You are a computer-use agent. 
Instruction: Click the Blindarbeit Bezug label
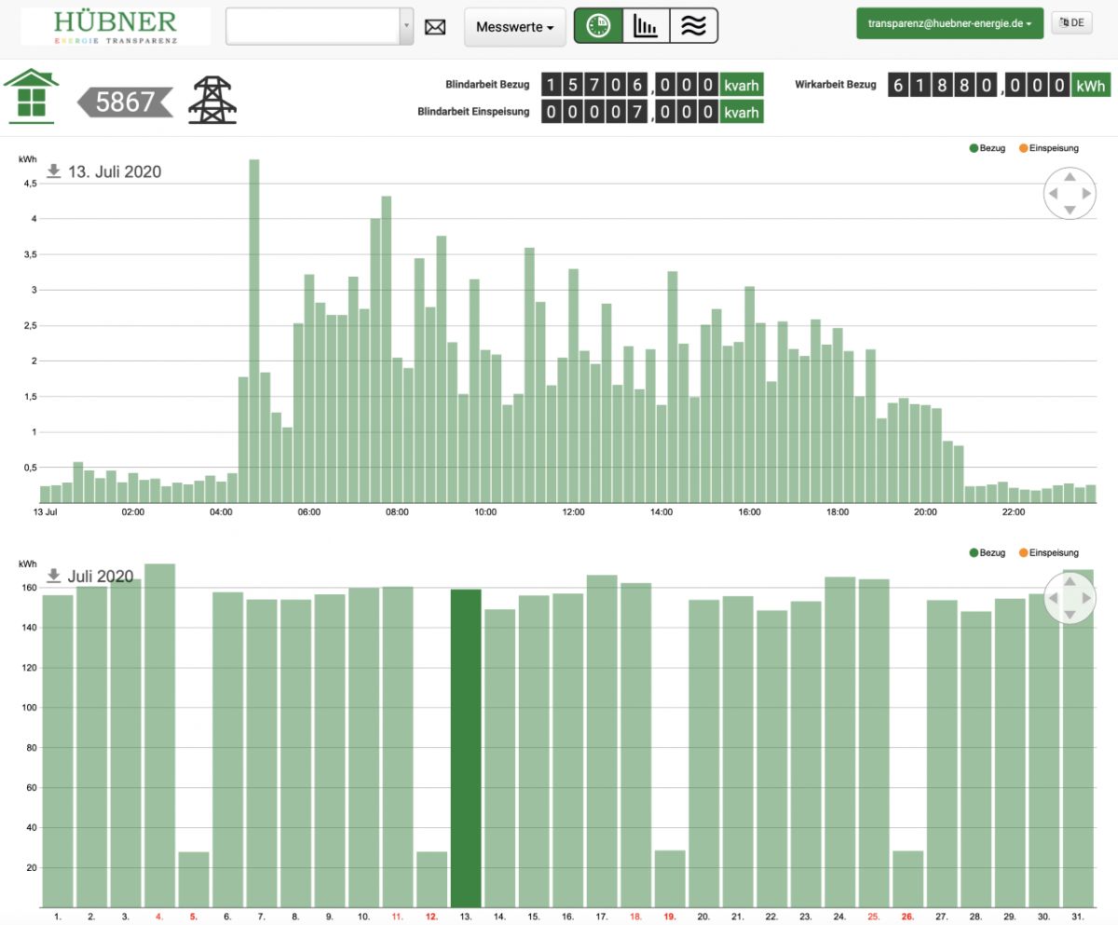coord(487,85)
